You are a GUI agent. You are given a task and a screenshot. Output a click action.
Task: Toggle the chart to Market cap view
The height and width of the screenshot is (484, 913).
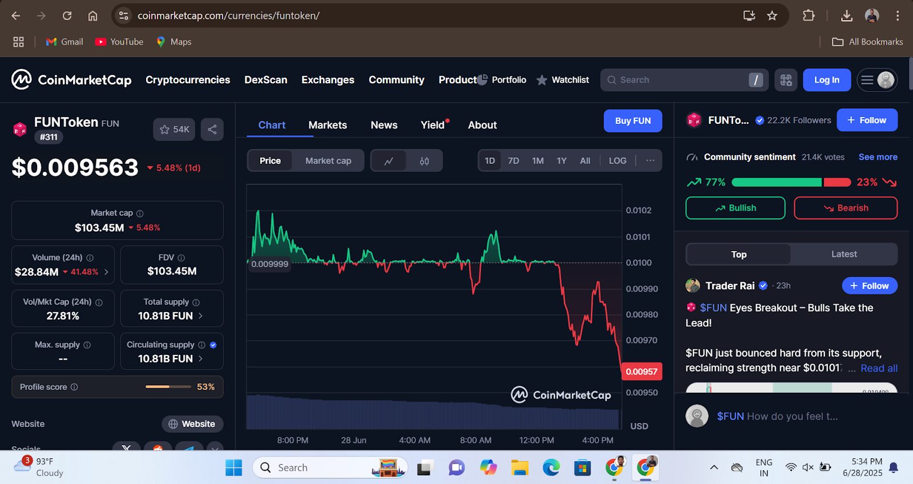pyautogui.click(x=328, y=161)
